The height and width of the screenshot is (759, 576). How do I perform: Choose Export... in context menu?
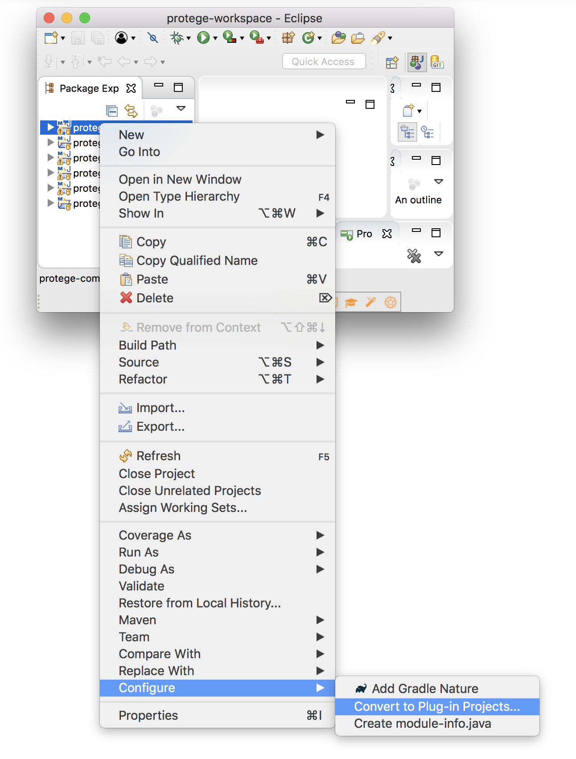click(218, 426)
